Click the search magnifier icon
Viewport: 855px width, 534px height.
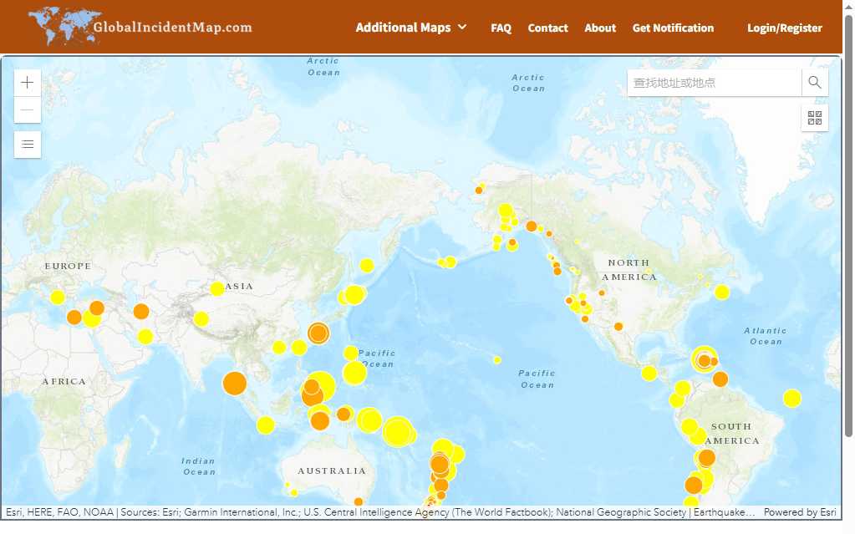tap(814, 82)
